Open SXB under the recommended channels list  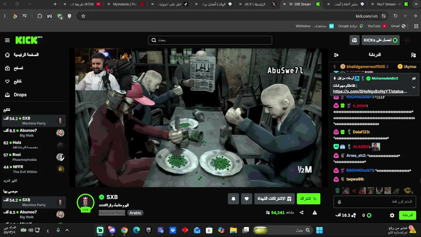(34, 202)
